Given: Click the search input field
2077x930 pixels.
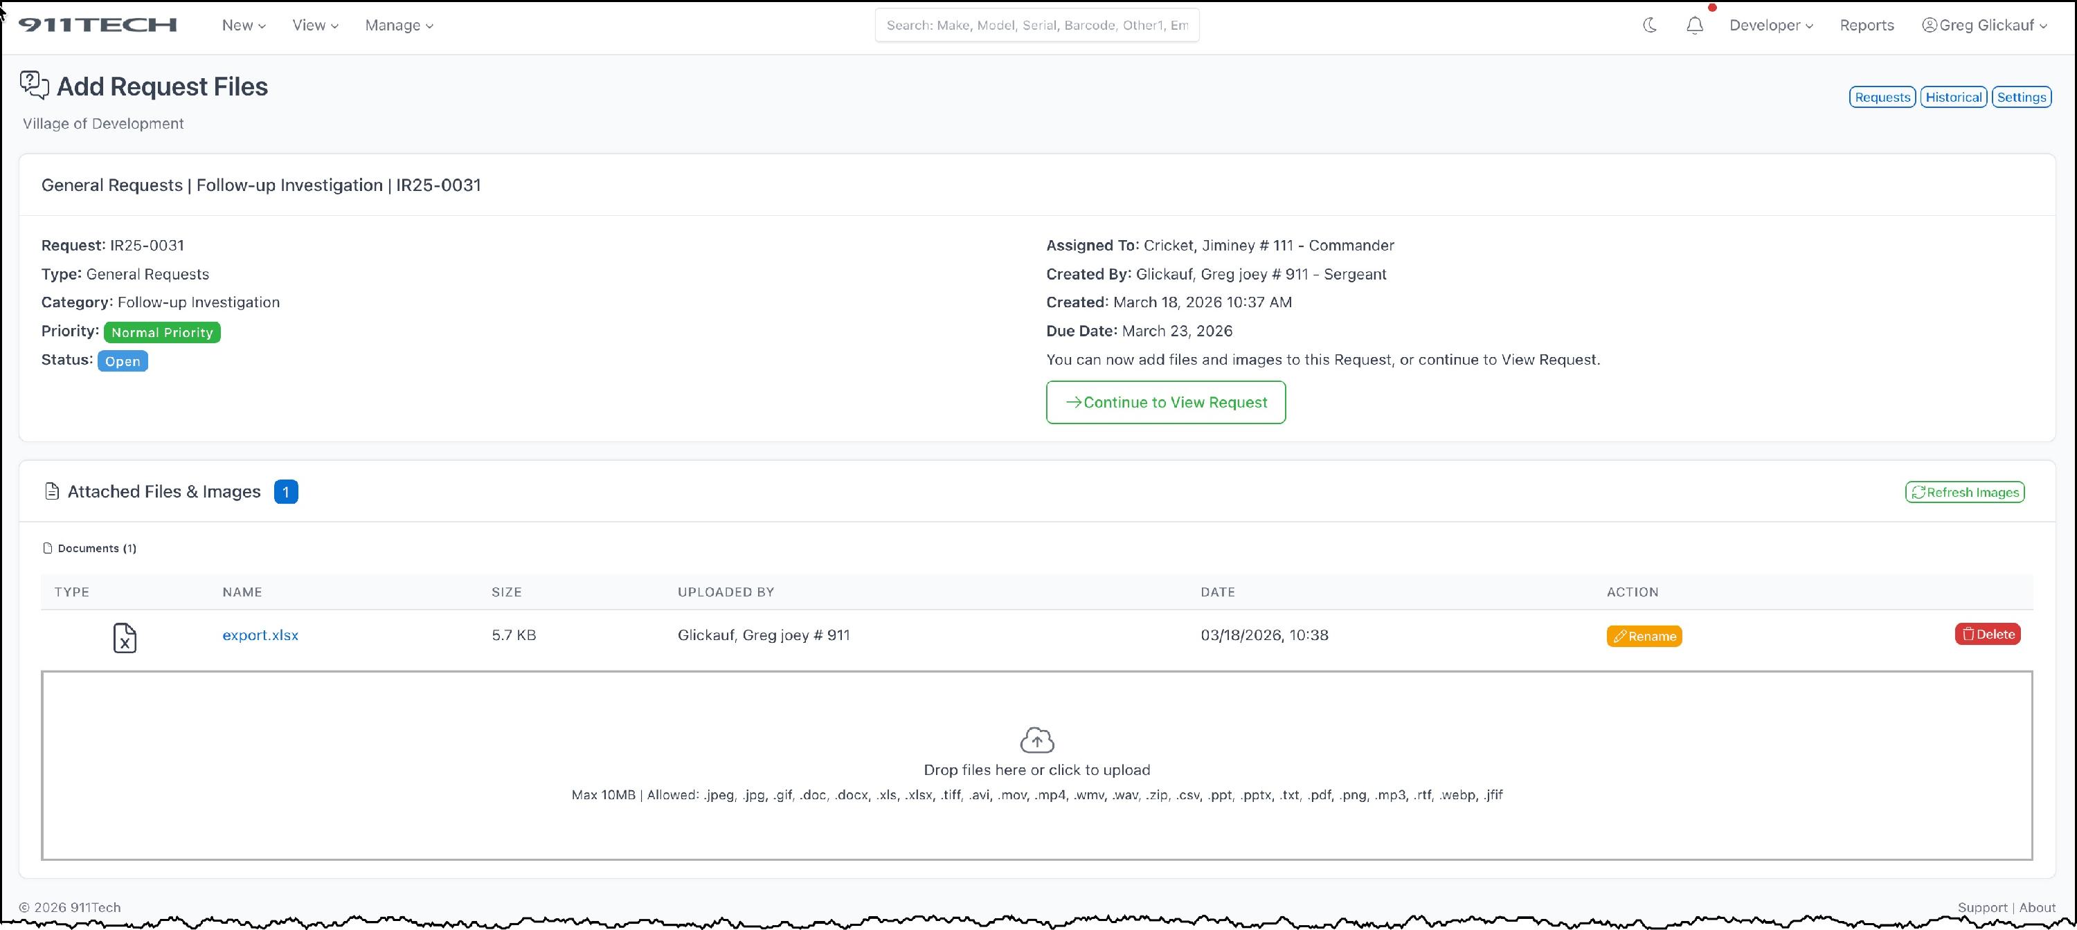Looking at the screenshot, I should pyautogui.click(x=1037, y=25).
